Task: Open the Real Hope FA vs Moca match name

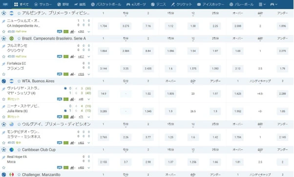Action: (x=17, y=159)
